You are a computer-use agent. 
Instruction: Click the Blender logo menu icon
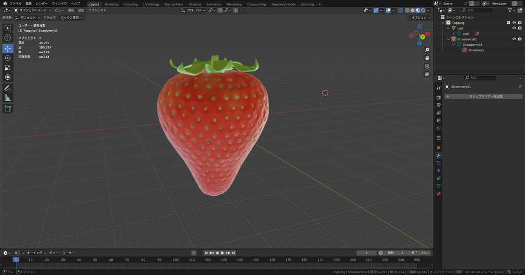click(x=5, y=4)
